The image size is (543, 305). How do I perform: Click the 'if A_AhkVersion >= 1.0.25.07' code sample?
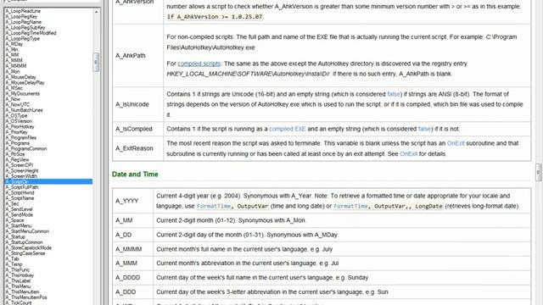tap(215, 17)
